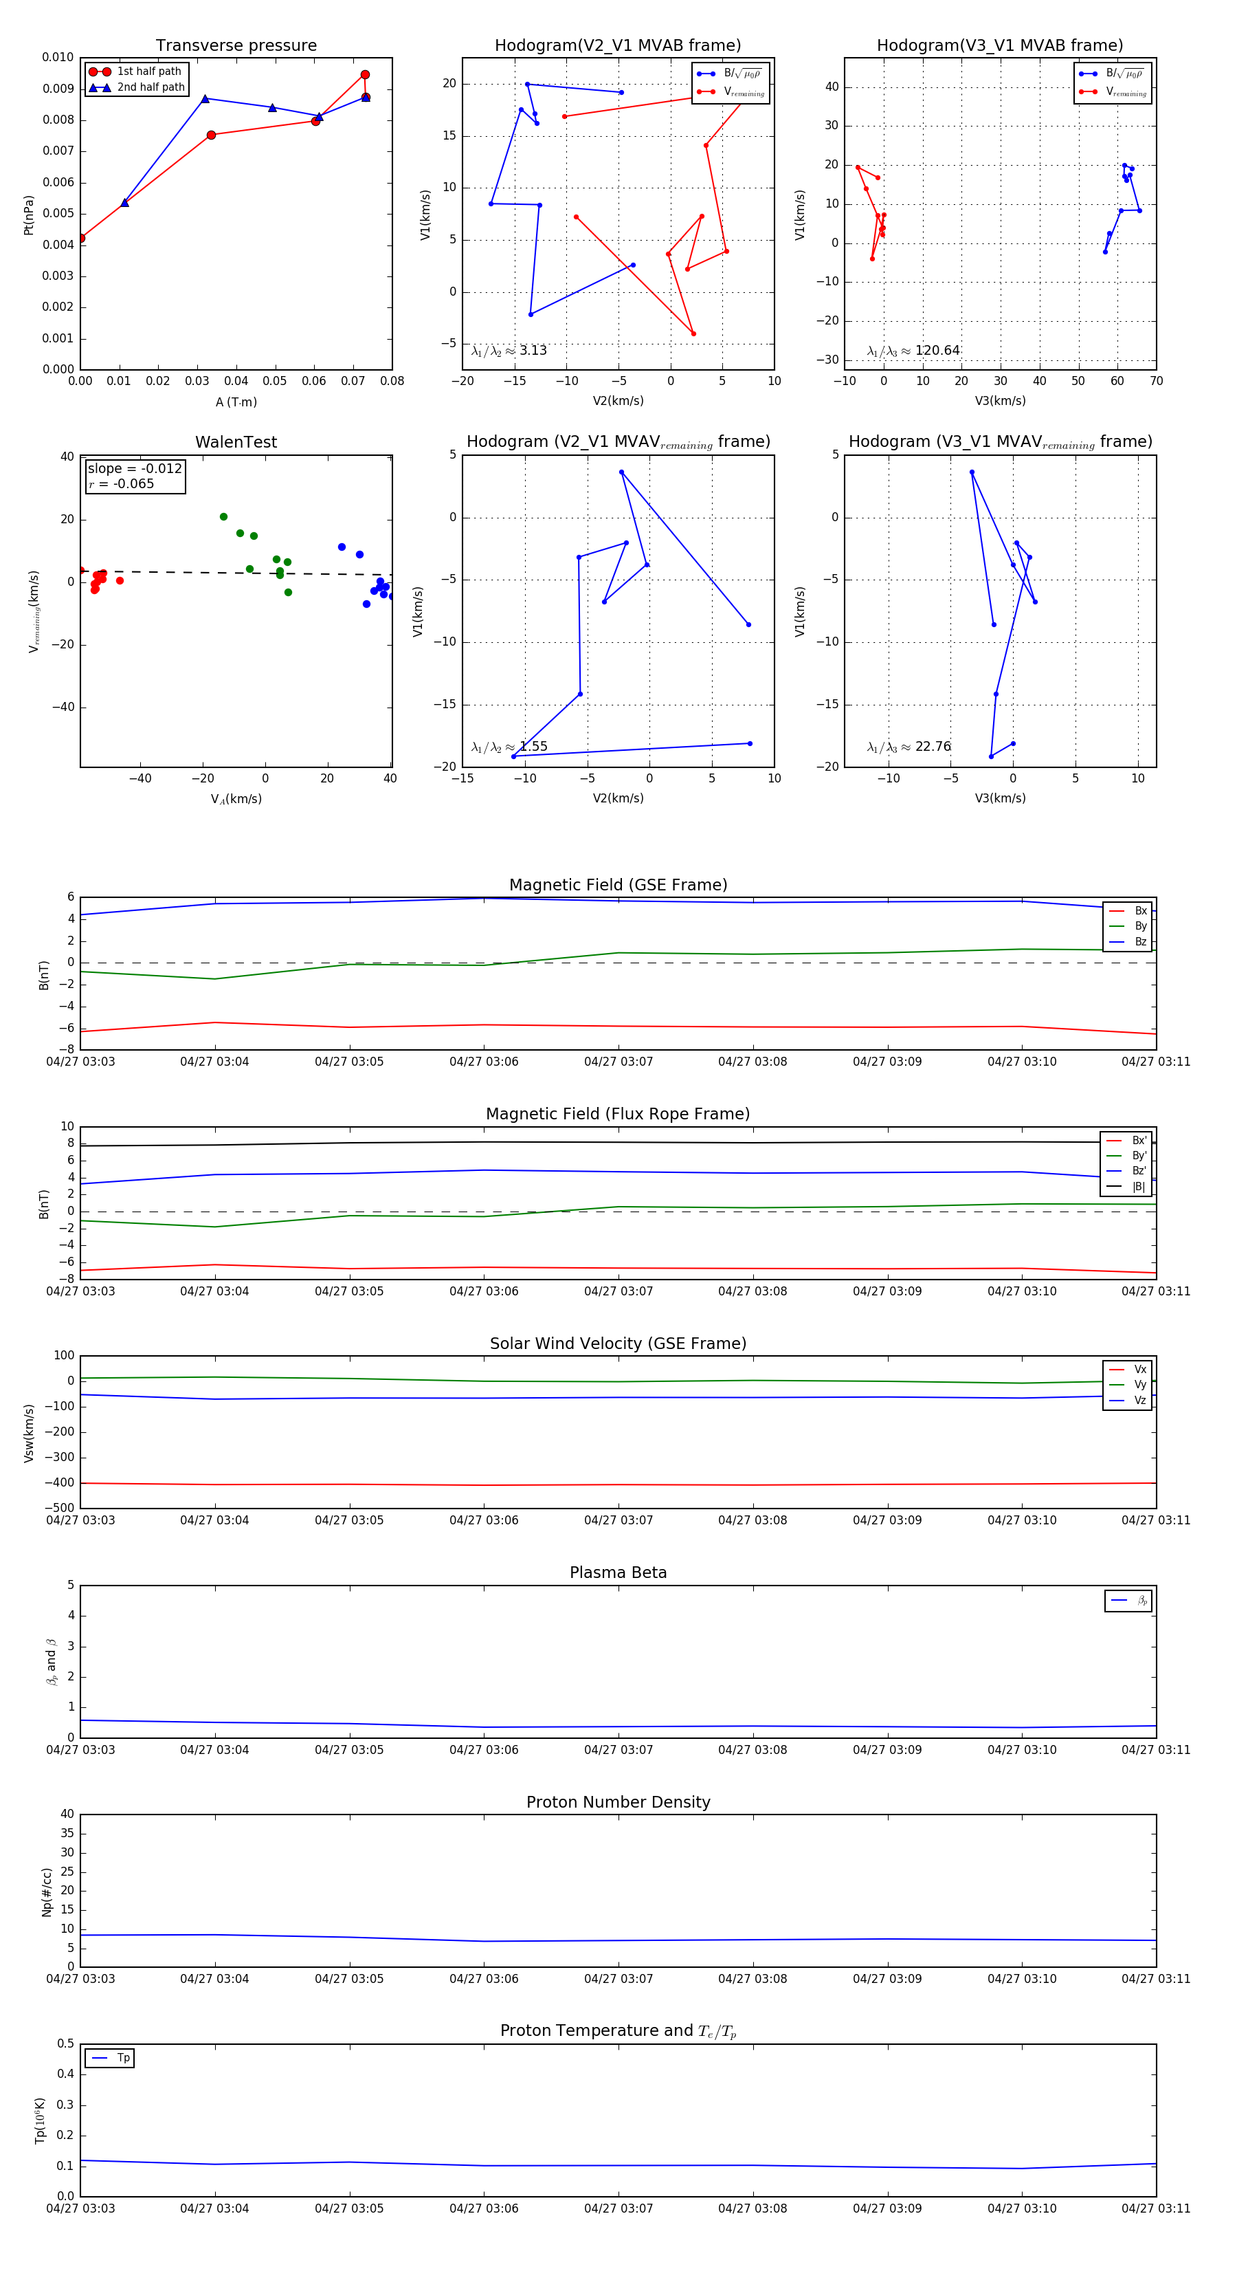Select the Bx legend entry in GSE magnetic field
The height and width of the screenshot is (2269, 1237).
(x=1128, y=911)
